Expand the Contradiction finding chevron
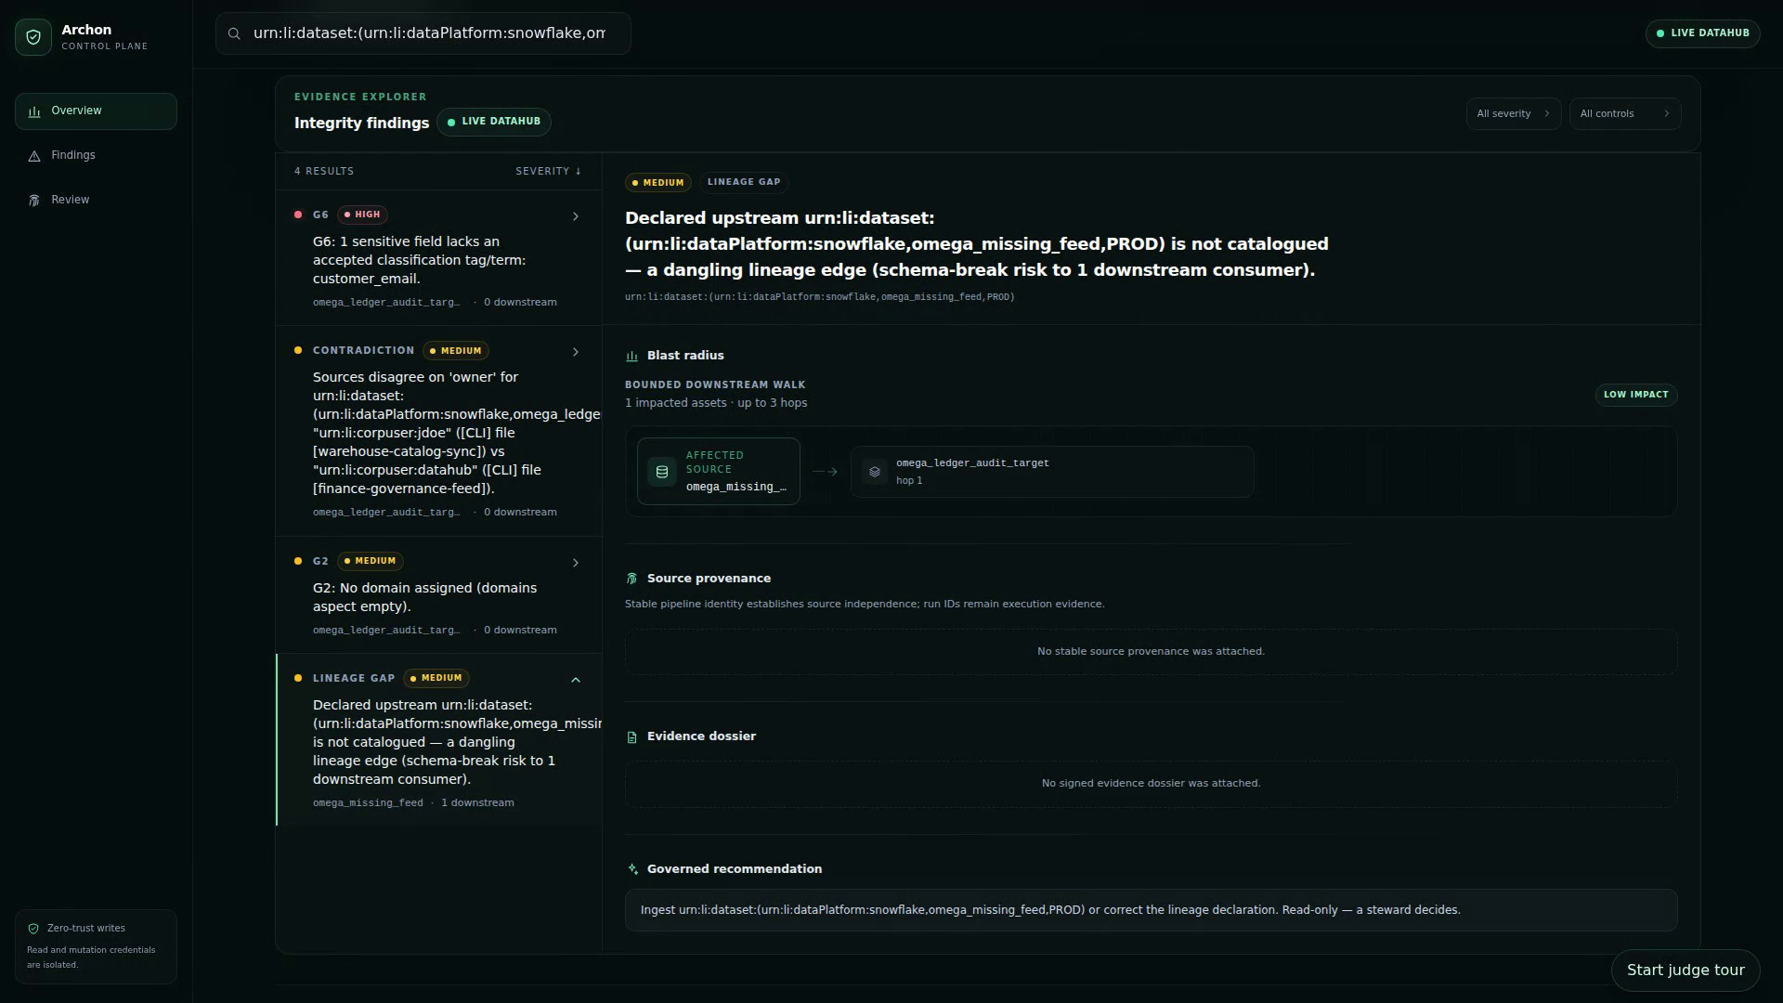 (576, 352)
